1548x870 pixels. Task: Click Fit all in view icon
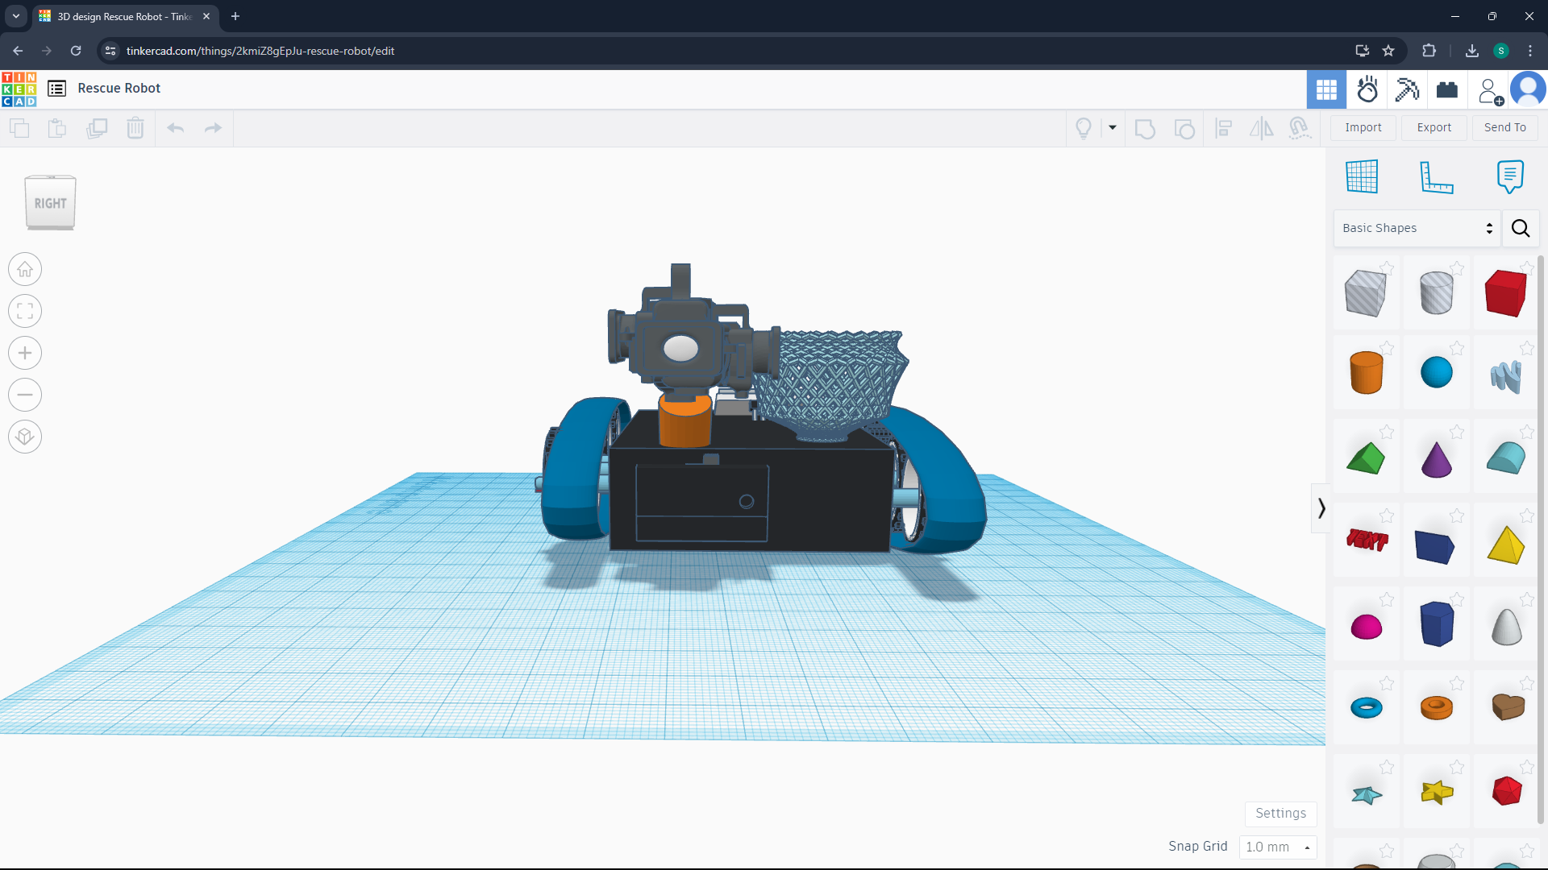25,311
